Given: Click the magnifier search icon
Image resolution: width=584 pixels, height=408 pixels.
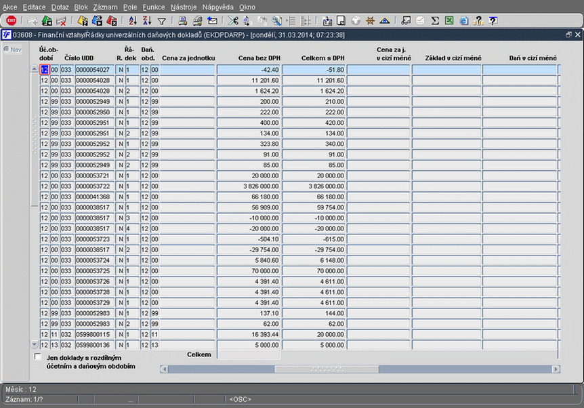Looking at the screenshot, I should pos(276,21).
